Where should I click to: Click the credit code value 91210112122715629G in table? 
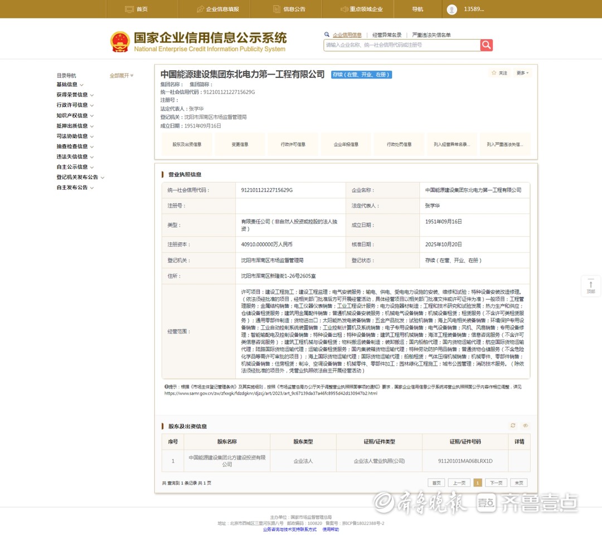(267, 190)
